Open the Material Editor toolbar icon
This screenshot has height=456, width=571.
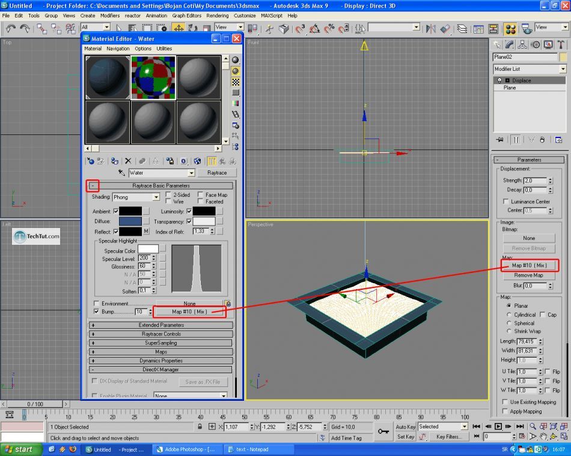pyautogui.click(x=510, y=28)
